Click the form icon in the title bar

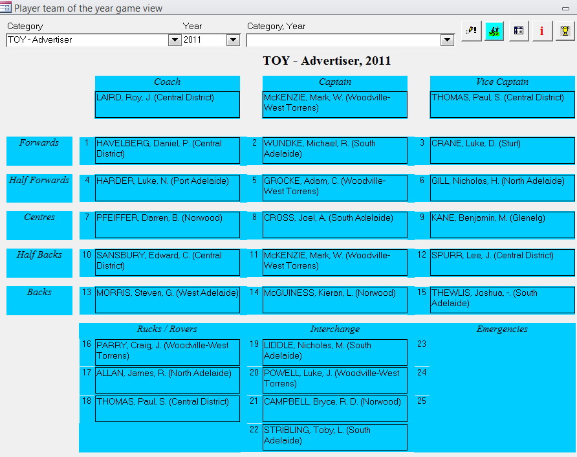(6, 7)
